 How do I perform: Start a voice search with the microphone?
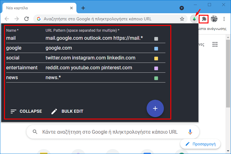[190, 132]
